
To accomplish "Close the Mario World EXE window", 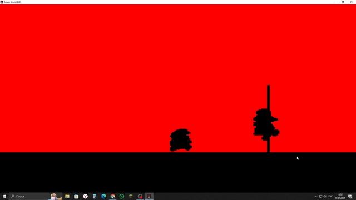I will click(351, 2).
